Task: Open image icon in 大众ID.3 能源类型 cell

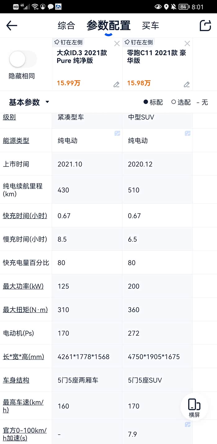Action: pos(117,133)
